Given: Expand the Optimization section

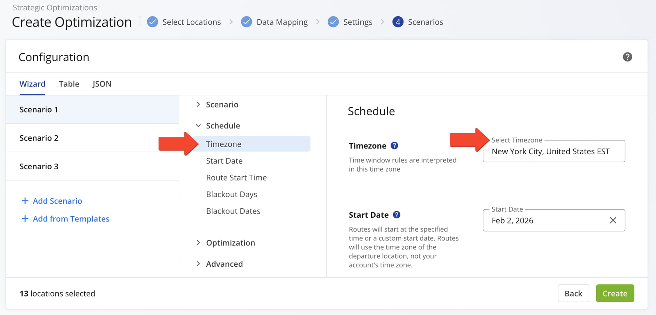Looking at the screenshot, I should point(198,243).
